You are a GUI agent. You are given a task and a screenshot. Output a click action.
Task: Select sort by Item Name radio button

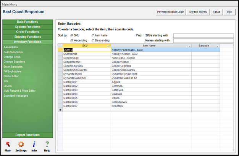93,35
